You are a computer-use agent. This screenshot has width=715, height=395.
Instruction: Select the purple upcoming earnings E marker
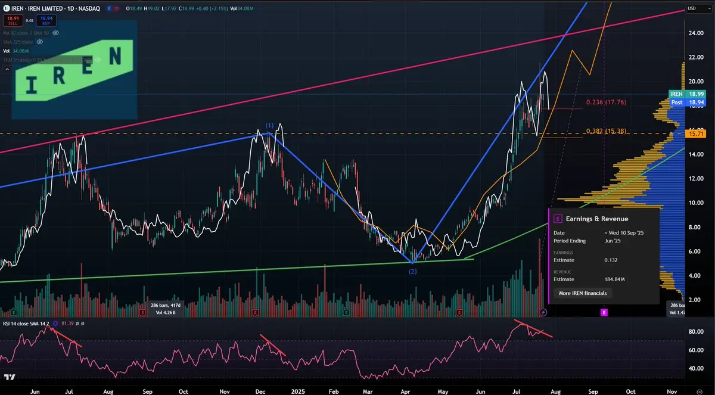click(604, 312)
